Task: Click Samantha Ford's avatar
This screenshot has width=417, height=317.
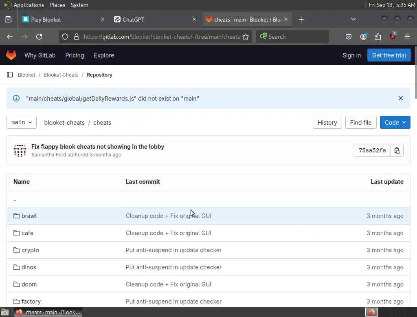Action: [20, 150]
